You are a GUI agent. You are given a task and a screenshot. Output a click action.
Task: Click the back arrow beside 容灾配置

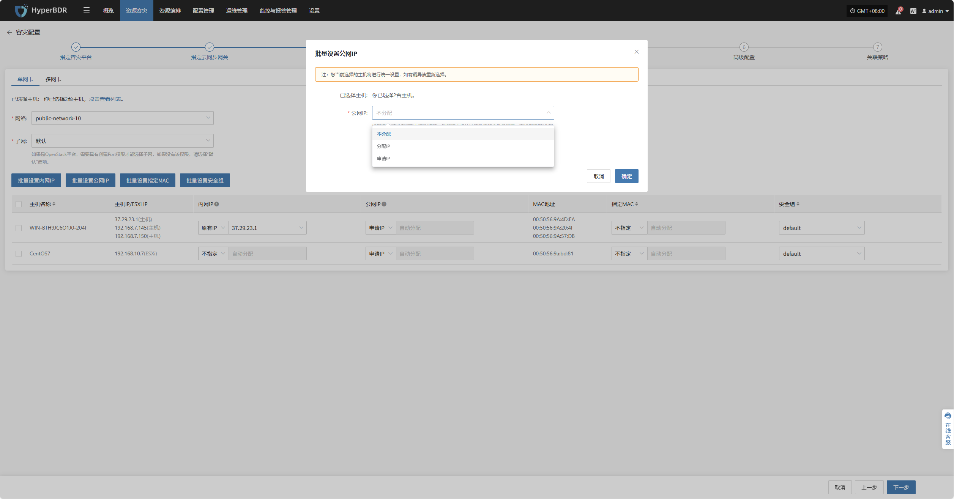point(9,32)
